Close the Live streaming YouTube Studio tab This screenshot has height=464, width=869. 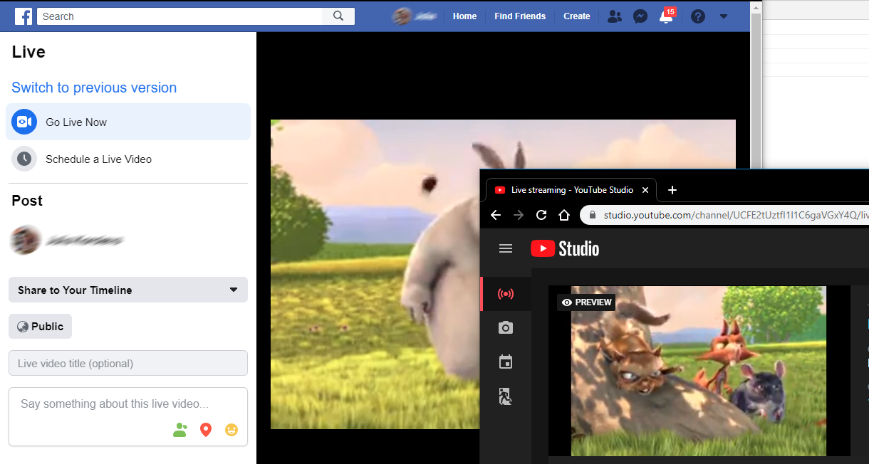tap(645, 190)
